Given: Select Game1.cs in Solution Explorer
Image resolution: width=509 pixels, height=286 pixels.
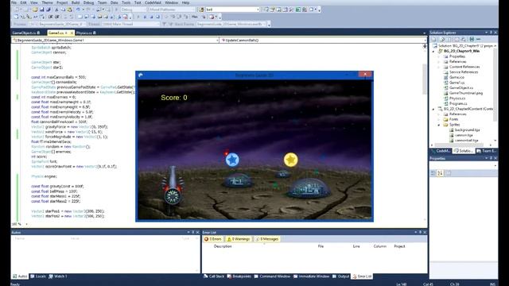Looking at the screenshot, I should pos(457,83).
